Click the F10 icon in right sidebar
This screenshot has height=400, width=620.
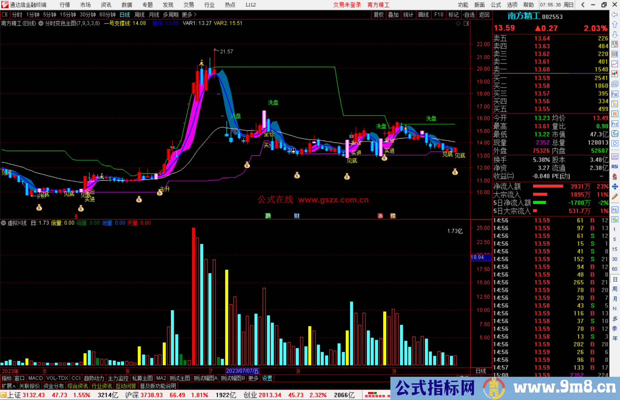point(615,94)
